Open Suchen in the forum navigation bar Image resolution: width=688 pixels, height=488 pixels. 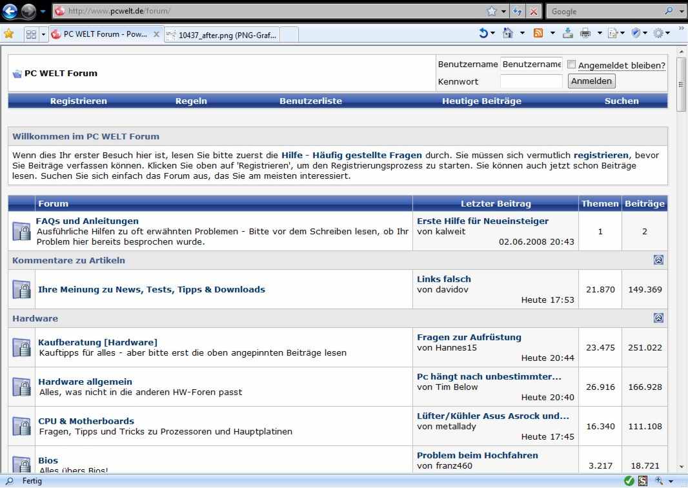coord(622,101)
